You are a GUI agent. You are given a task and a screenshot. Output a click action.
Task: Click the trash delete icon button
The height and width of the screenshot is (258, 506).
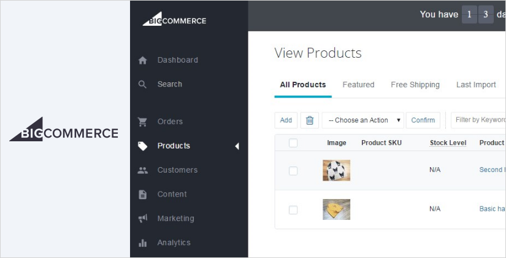coord(310,120)
